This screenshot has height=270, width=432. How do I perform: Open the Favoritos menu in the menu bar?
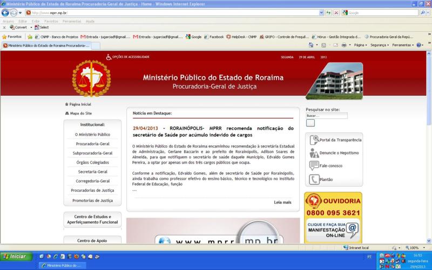click(x=51, y=21)
